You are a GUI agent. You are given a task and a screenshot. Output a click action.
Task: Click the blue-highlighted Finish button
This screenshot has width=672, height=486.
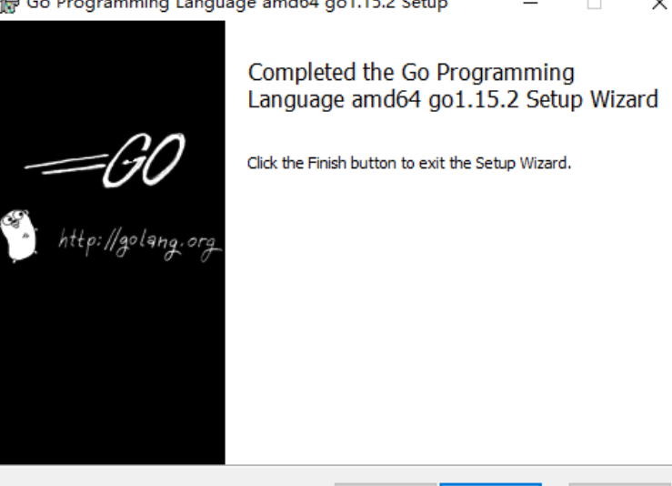click(491, 484)
